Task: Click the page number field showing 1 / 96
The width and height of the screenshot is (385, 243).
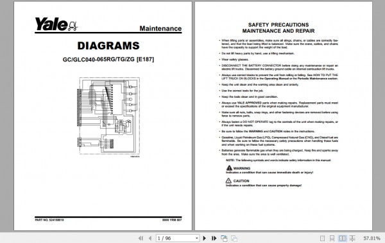Action: pyautogui.click(x=178, y=238)
